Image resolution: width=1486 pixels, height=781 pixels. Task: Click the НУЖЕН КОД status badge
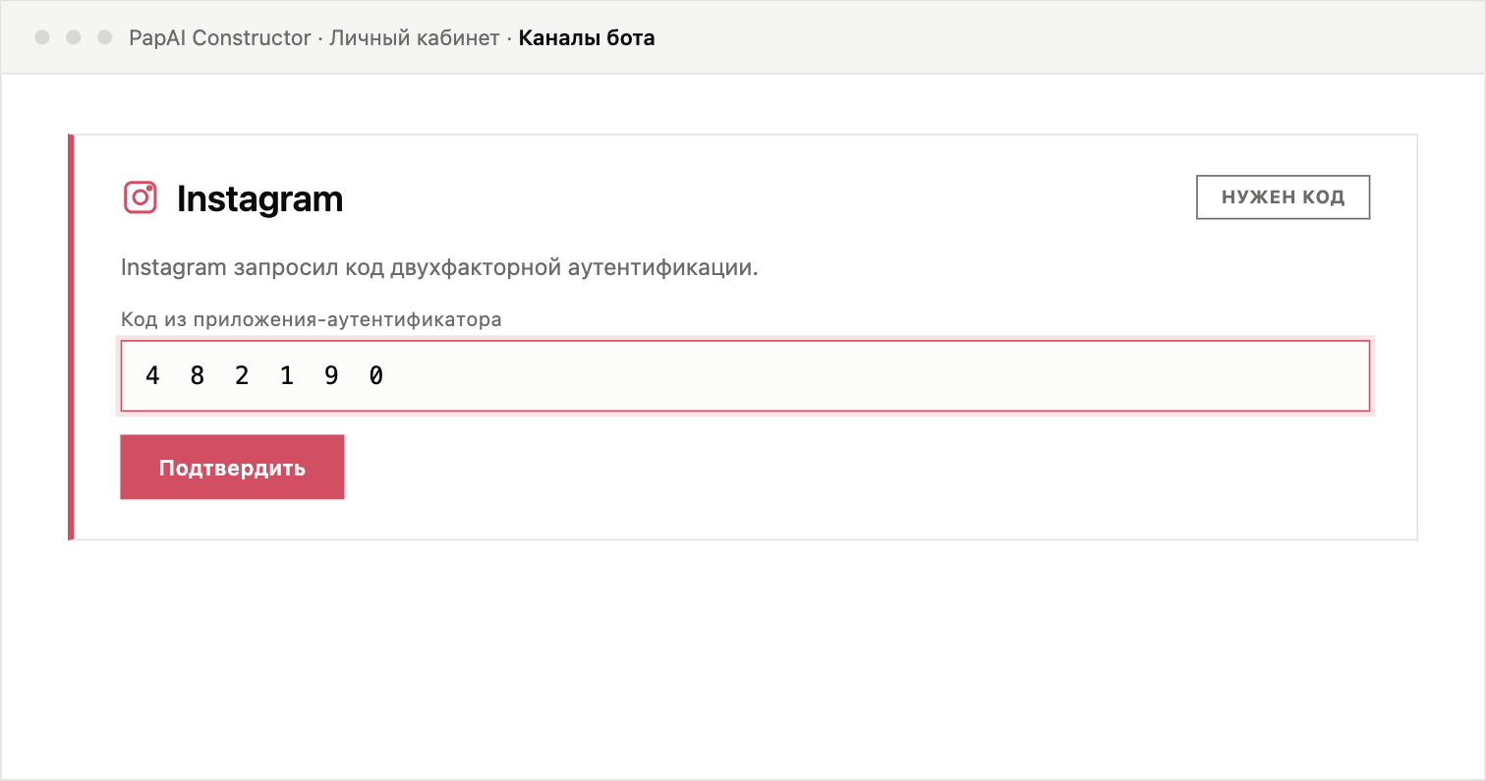coord(1283,197)
